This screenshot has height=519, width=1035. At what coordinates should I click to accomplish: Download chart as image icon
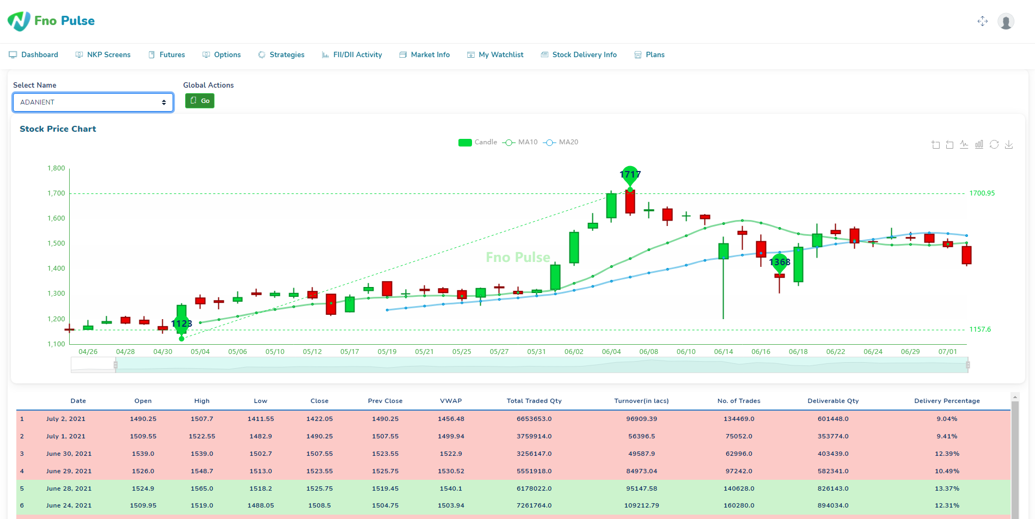[1009, 144]
